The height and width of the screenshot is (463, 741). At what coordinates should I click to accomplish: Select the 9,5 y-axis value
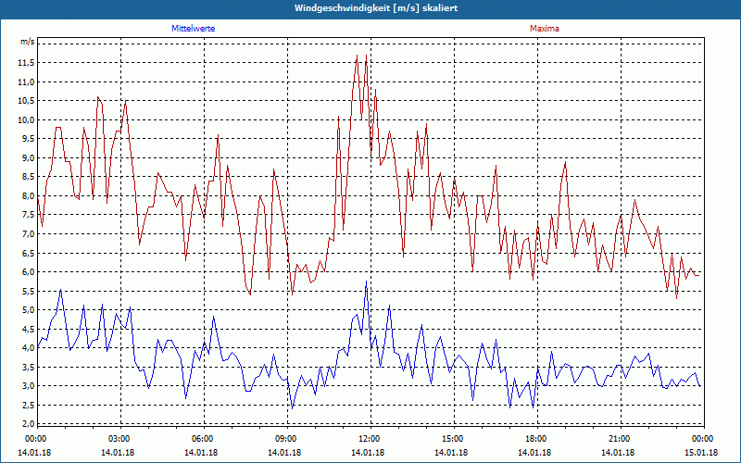[29, 139]
